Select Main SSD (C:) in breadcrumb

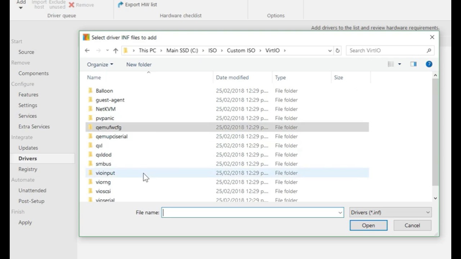pos(182,51)
